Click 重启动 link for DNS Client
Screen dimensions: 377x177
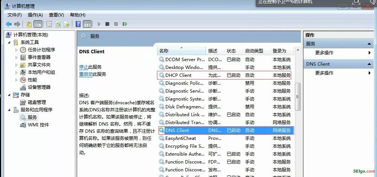(x=86, y=74)
